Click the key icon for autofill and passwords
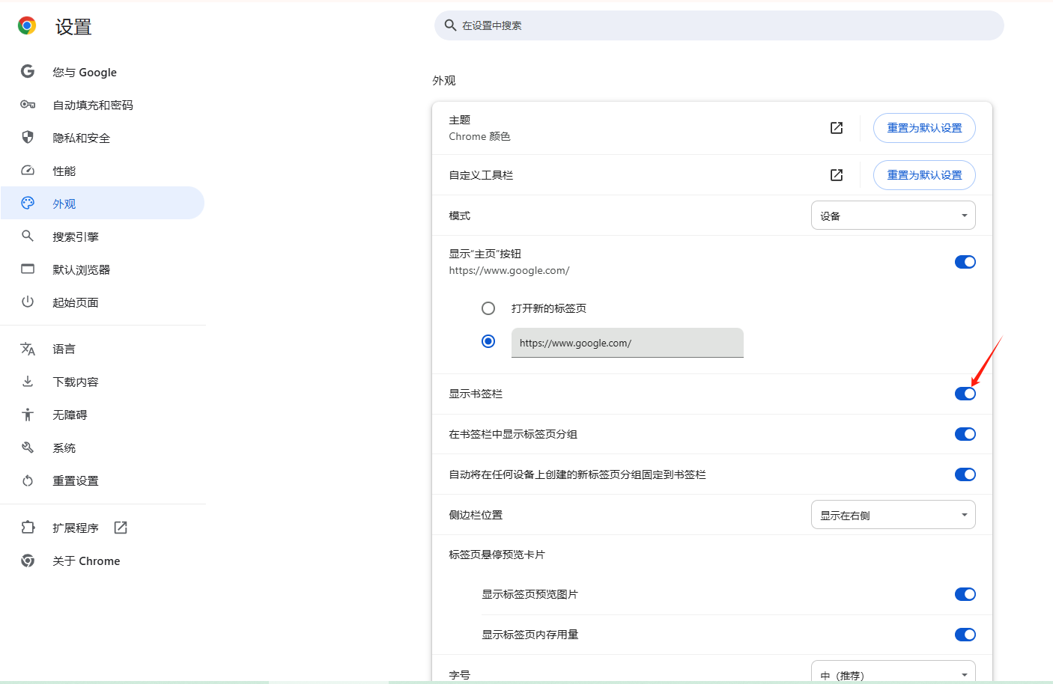1053x684 pixels. pyautogui.click(x=28, y=105)
